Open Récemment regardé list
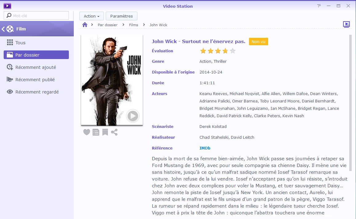Image resolution: width=356 pixels, height=219 pixels. [36, 92]
